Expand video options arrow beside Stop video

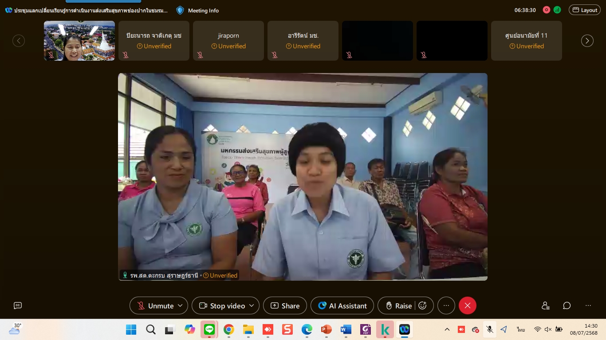252,305
